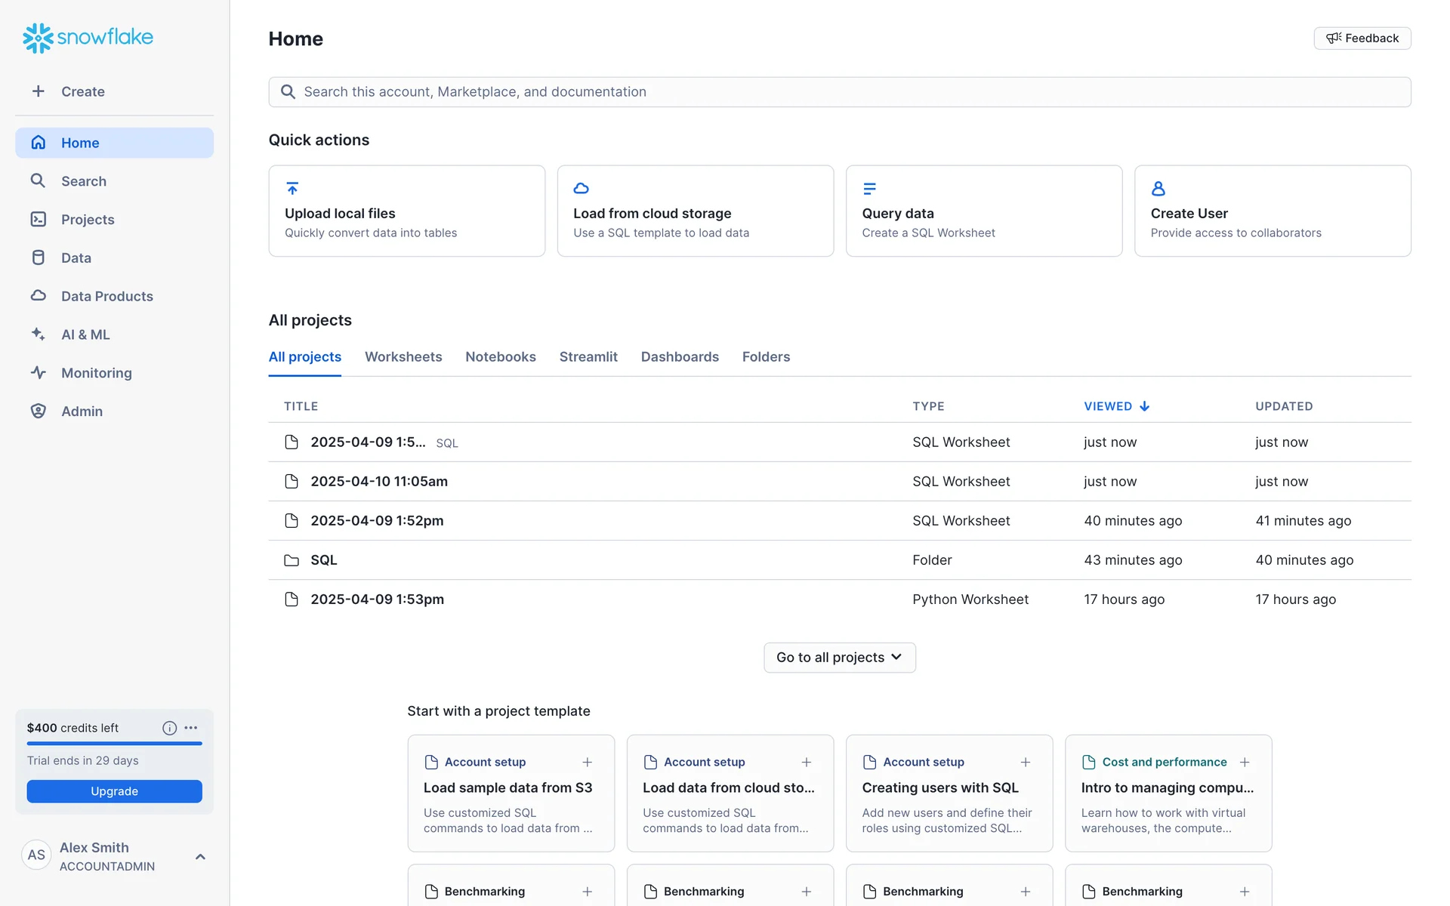Viewport: 1450px width, 906px height.
Task: Open the SQL folder row
Action: (x=324, y=560)
